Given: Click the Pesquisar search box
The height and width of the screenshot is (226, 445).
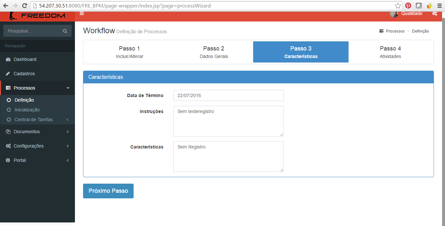Looking at the screenshot, I should pos(33,31).
